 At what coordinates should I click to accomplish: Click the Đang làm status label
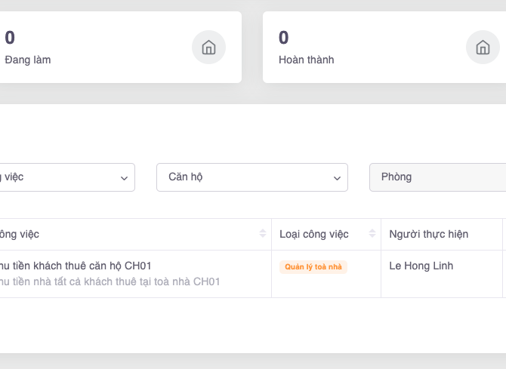[x=28, y=60]
